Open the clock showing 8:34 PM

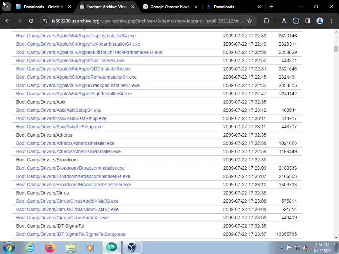[x=322, y=248]
